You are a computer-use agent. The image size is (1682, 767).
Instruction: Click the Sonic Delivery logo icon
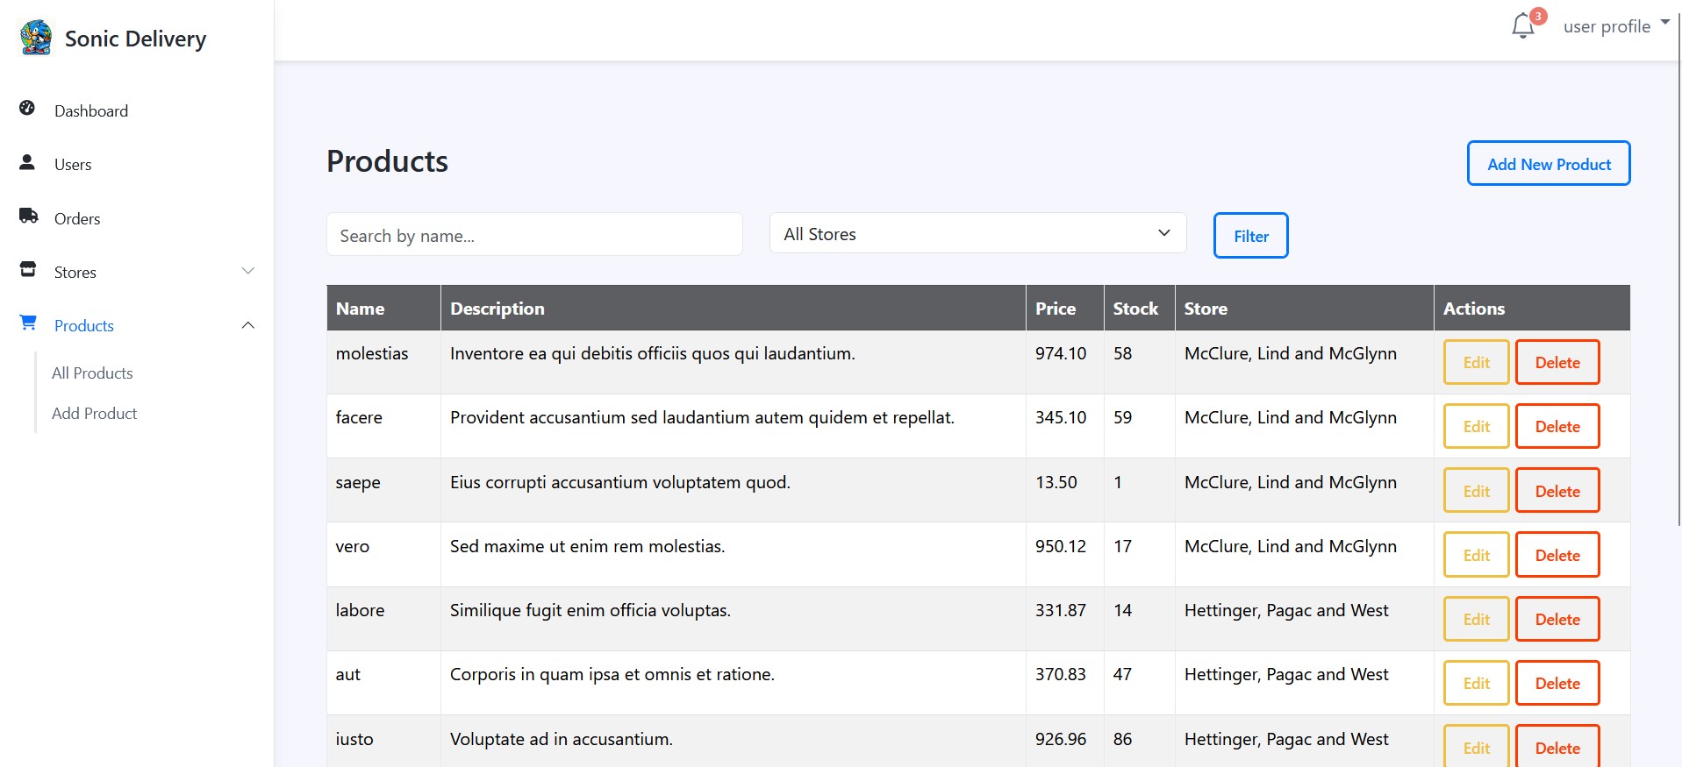[36, 38]
